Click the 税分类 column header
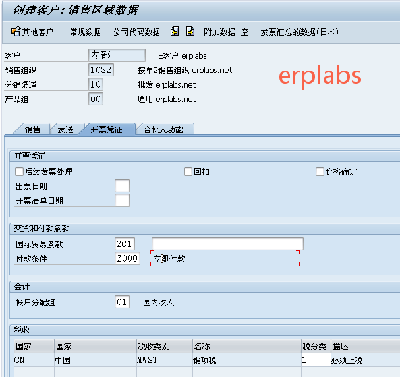Viewport: 400px width, 377px height. (x=316, y=347)
